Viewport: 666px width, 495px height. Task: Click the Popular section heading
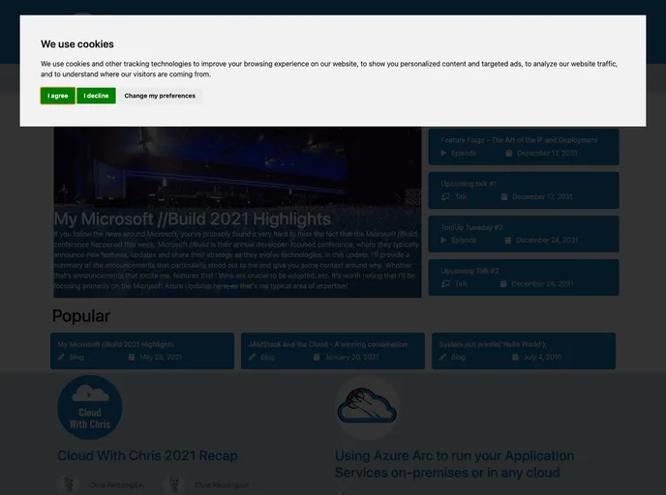coord(81,316)
